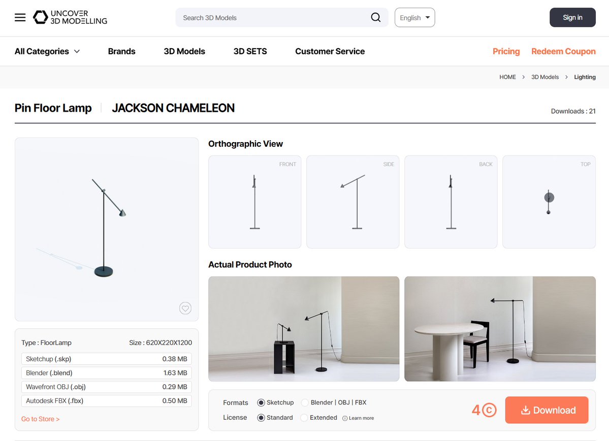This screenshot has height=441, width=609.
Task: Click HOME in the breadcrumb
Action: click(x=507, y=77)
